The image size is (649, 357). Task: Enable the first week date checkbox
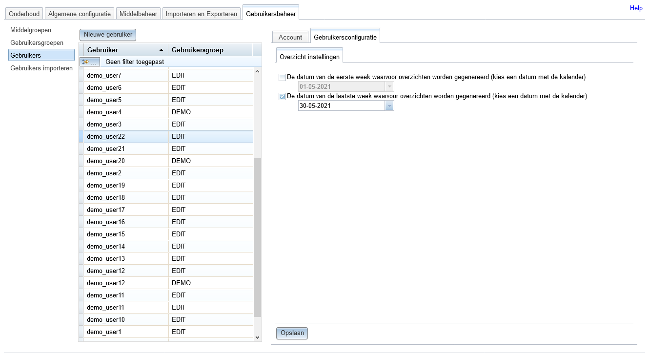coord(282,77)
